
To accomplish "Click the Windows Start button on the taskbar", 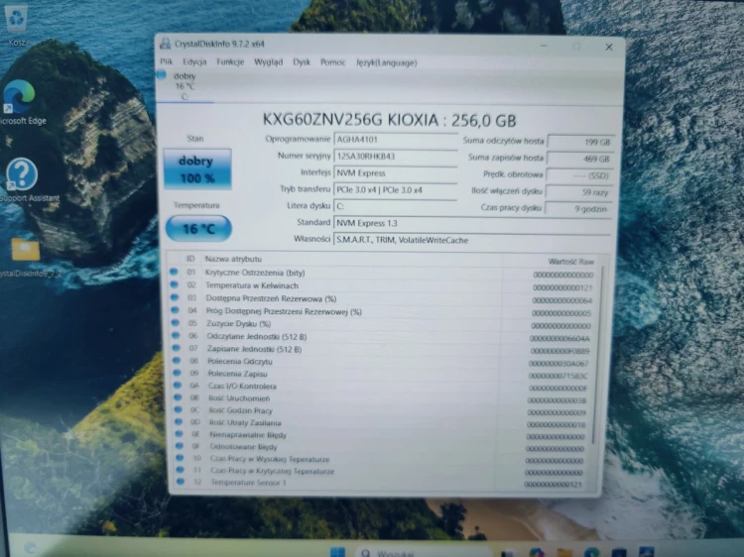I will (338, 552).
